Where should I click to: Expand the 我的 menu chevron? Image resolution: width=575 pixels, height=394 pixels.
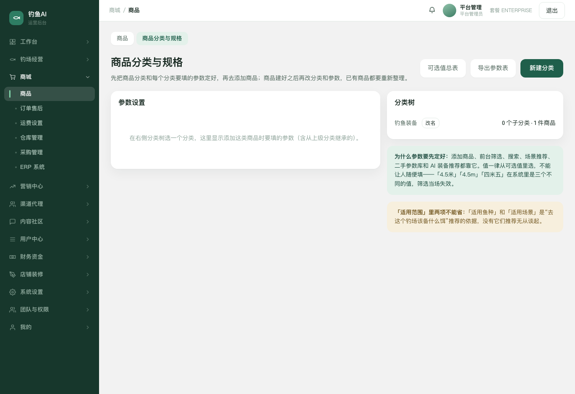[x=88, y=327]
